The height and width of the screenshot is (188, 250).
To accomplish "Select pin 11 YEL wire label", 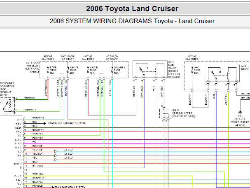I will click(35, 158).
